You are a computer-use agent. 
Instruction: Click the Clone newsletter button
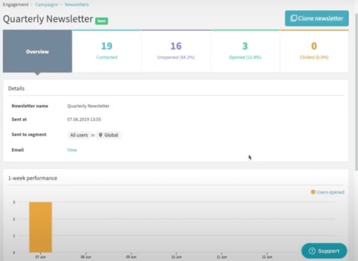coord(317,19)
